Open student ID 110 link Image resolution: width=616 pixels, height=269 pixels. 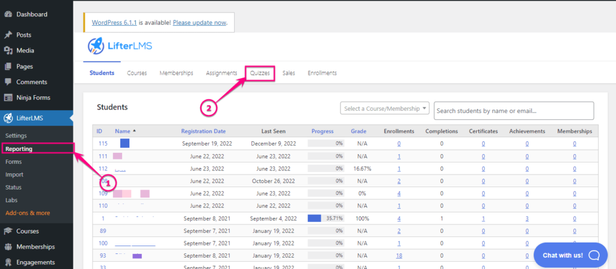pos(103,206)
